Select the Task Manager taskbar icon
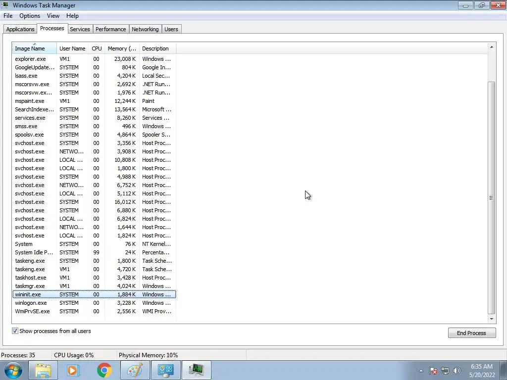The width and height of the screenshot is (507, 380). (x=196, y=370)
